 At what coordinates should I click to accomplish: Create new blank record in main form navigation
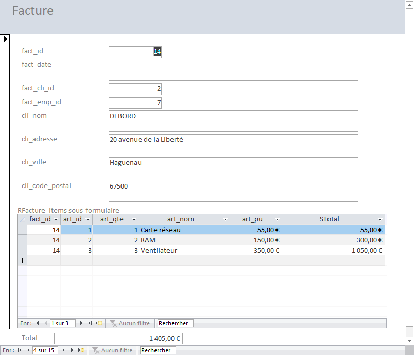[81, 350]
